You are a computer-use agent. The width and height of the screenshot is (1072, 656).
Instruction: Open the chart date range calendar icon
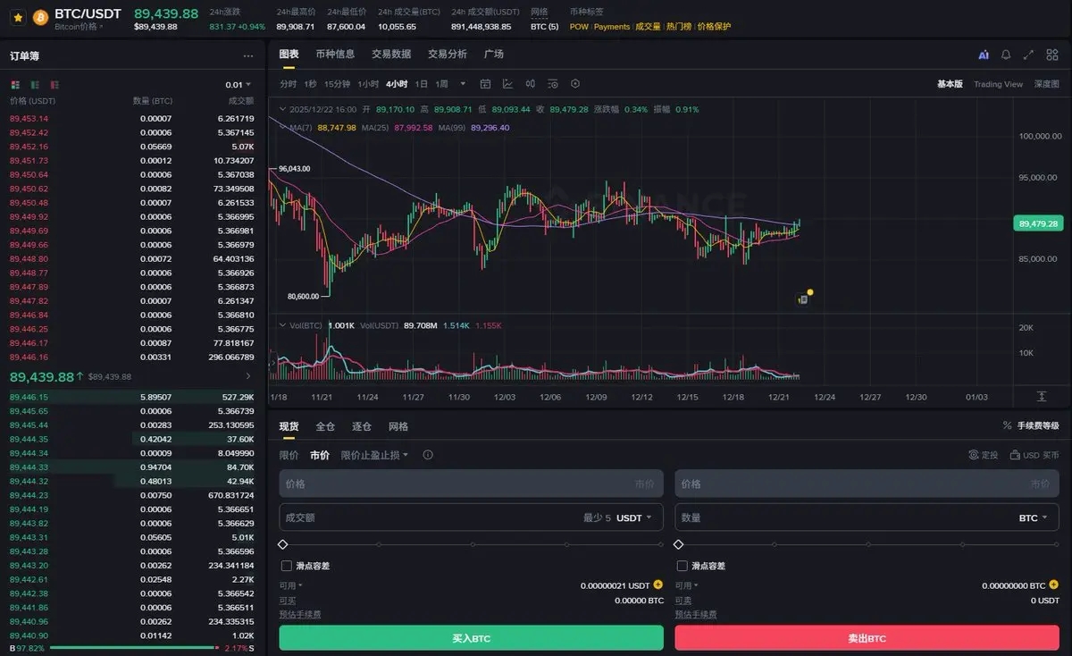pyautogui.click(x=485, y=84)
